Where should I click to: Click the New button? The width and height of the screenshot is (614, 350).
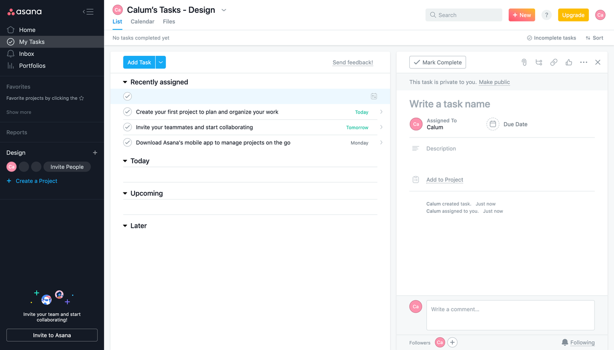(x=521, y=15)
